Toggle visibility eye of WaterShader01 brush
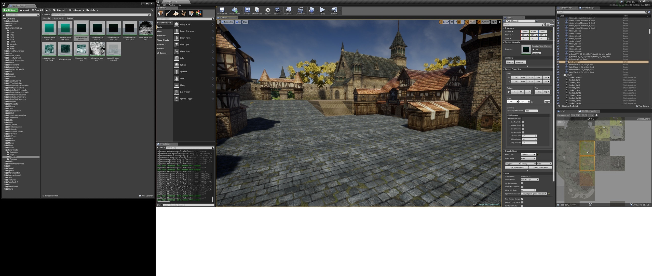Screen dimensions: 652x276 pyautogui.click(x=558, y=62)
